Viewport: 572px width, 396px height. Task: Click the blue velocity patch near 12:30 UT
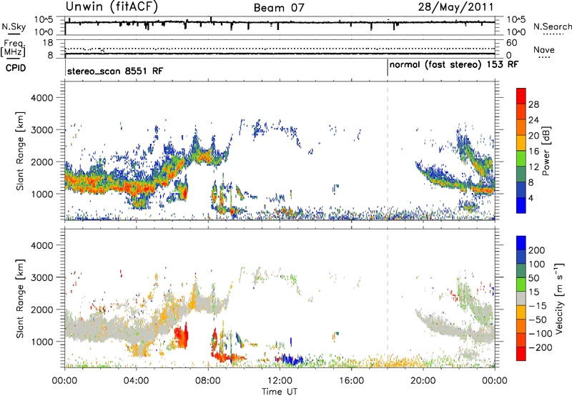coord(292,360)
